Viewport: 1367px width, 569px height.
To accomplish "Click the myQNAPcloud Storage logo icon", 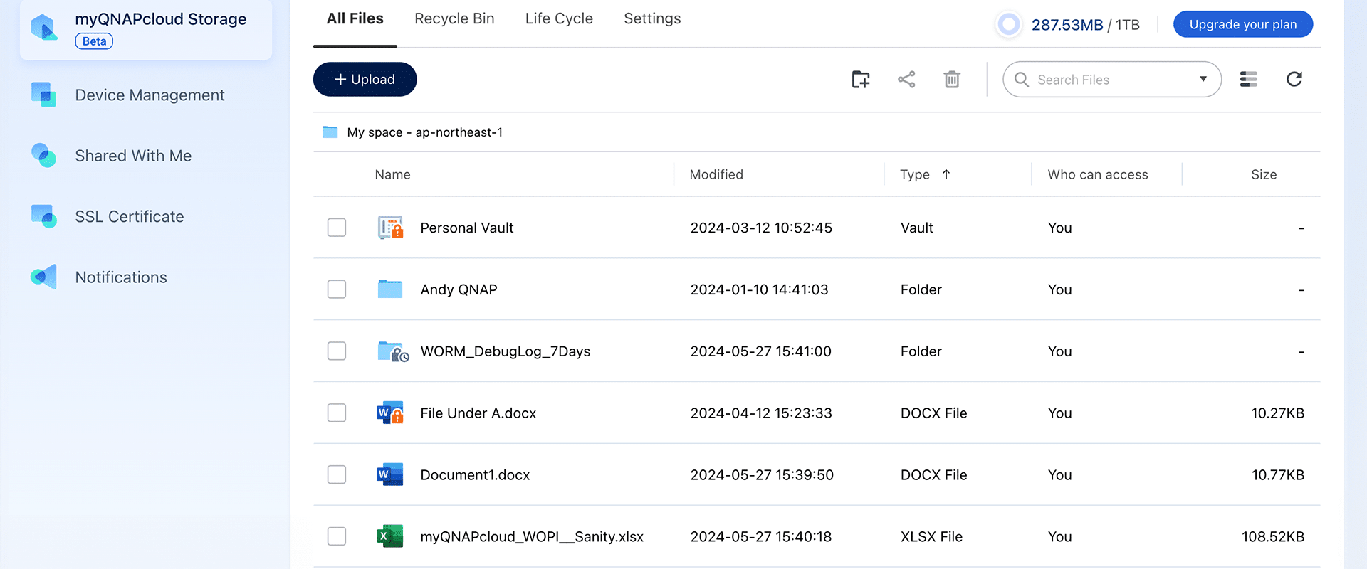I will 44,28.
